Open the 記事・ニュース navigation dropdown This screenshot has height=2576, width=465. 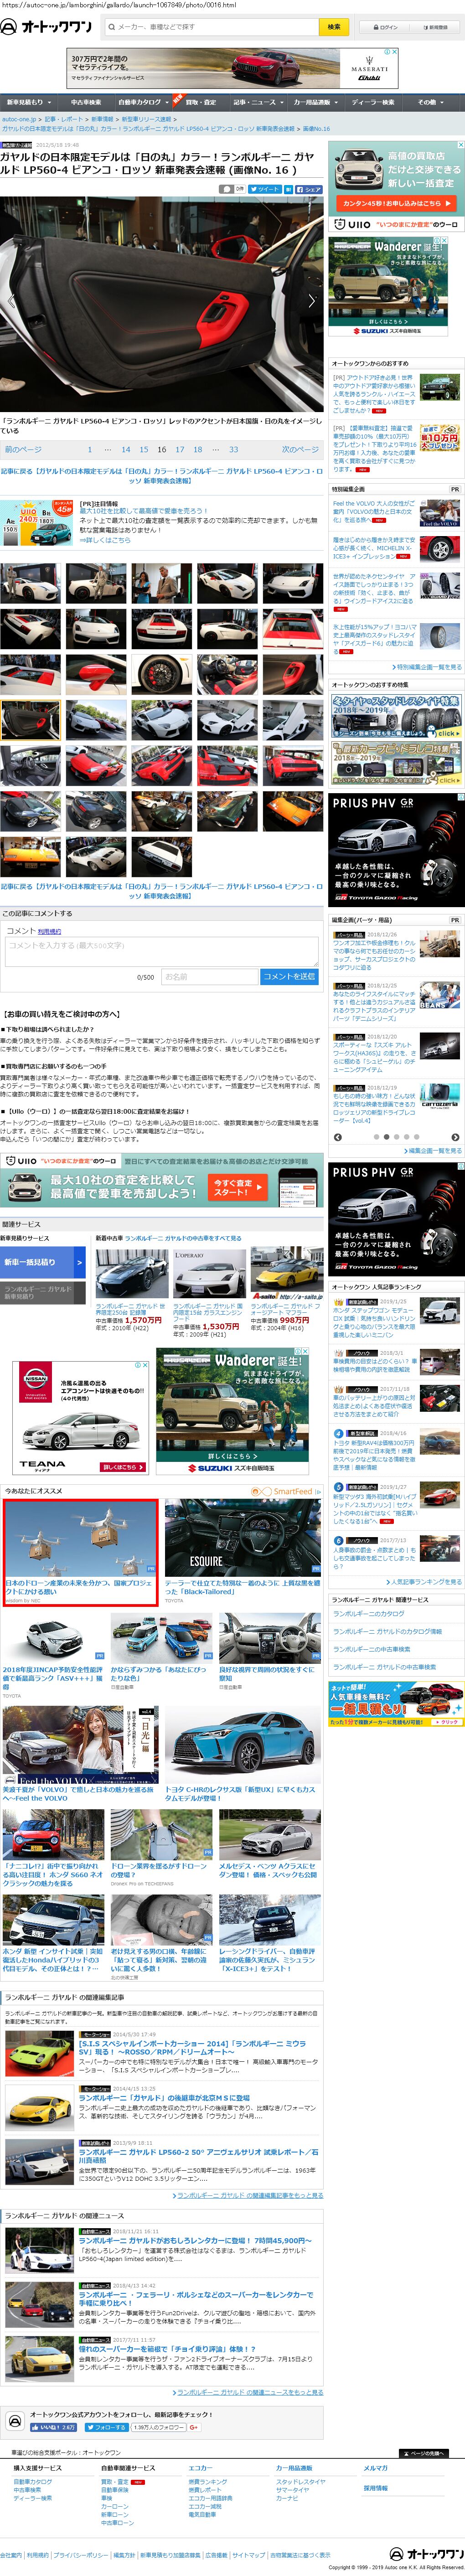coord(257,102)
